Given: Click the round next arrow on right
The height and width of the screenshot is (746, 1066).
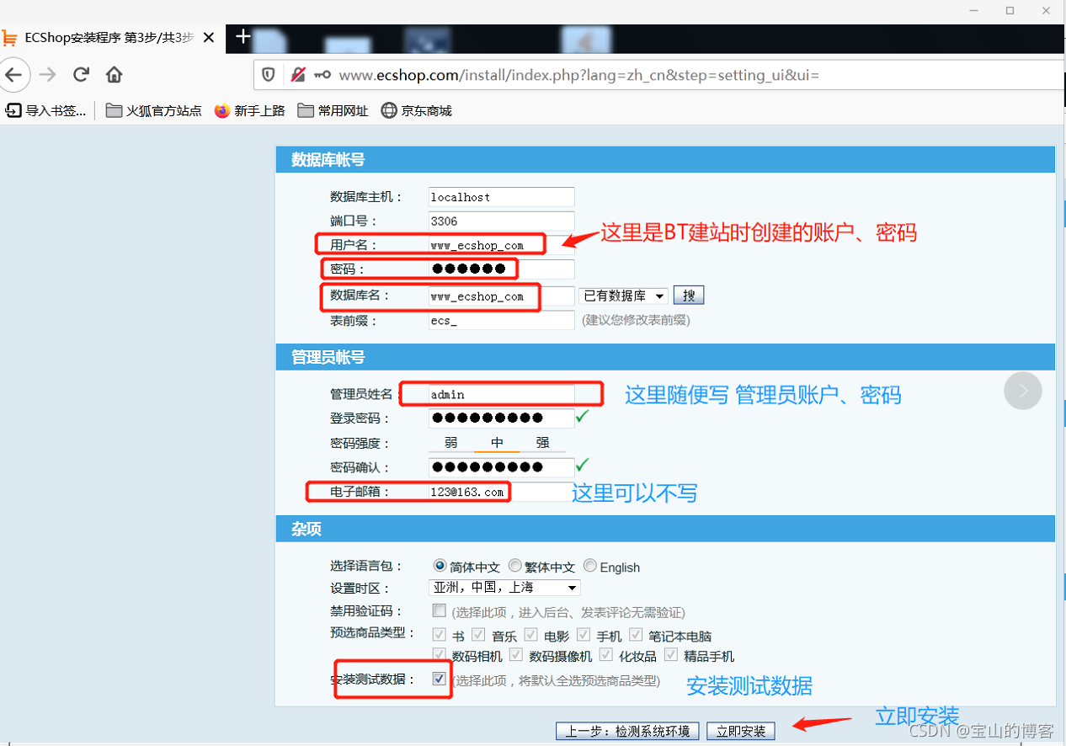Looking at the screenshot, I should click(1022, 391).
